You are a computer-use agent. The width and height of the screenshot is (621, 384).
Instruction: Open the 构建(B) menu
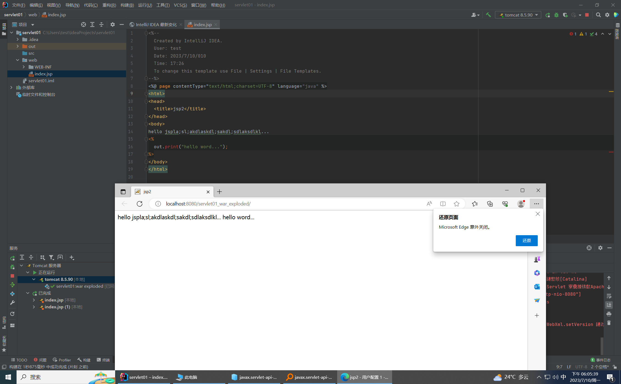[127, 5]
